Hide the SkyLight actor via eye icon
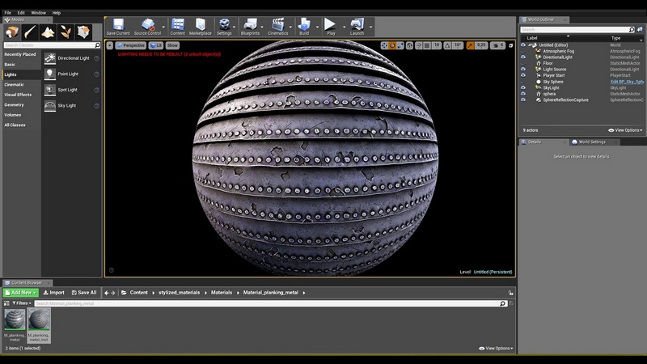647x364 pixels. coord(523,87)
